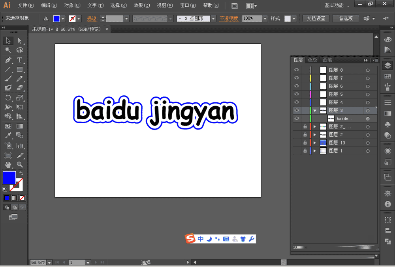The image size is (395, 267).
Task: Select the Pen tool
Action: pyautogui.click(x=8, y=60)
